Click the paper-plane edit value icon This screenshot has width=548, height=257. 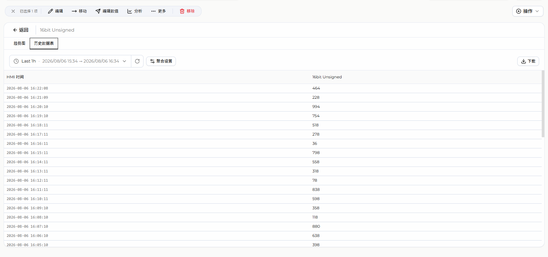pyautogui.click(x=98, y=11)
